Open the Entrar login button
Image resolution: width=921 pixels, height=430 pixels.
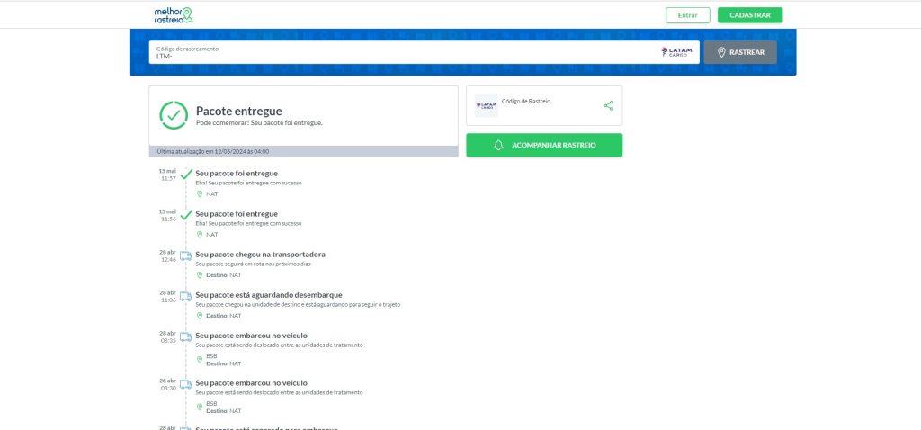pyautogui.click(x=688, y=15)
